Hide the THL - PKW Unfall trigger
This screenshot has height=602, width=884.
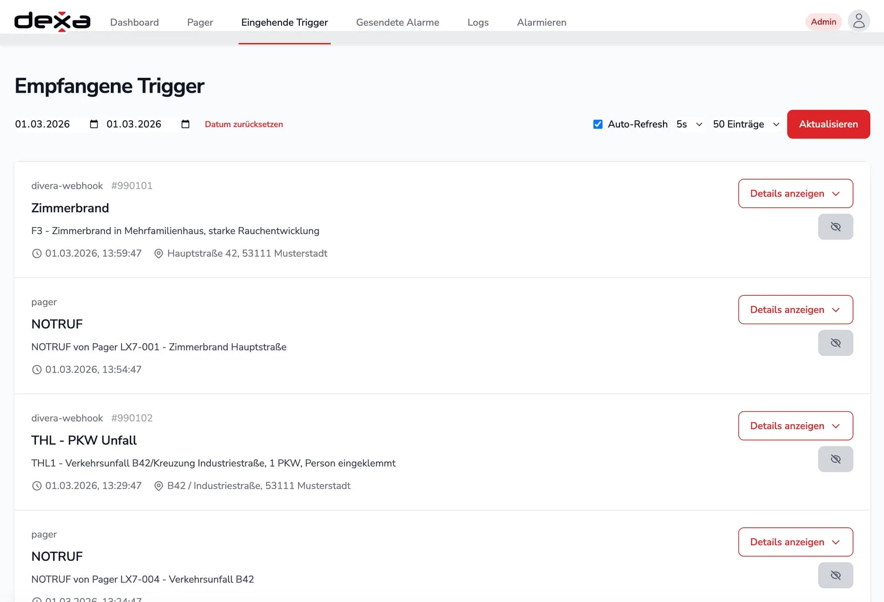tap(835, 459)
